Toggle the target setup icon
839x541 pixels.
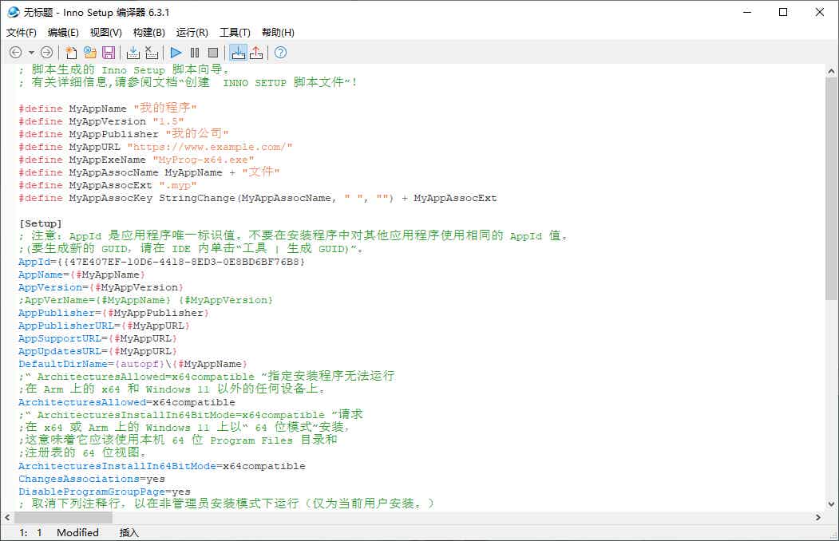click(238, 53)
